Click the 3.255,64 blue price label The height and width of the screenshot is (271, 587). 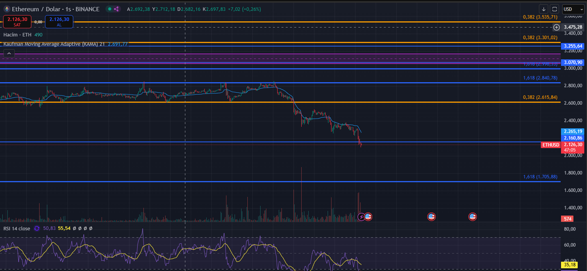point(573,46)
